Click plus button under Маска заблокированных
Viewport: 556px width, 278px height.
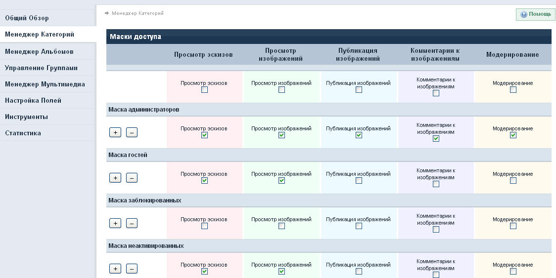click(x=115, y=223)
